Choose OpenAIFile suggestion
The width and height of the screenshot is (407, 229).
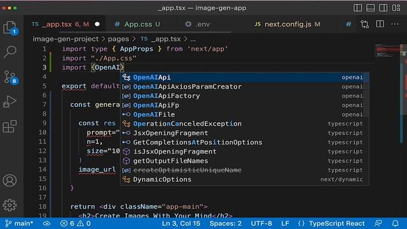point(244,114)
